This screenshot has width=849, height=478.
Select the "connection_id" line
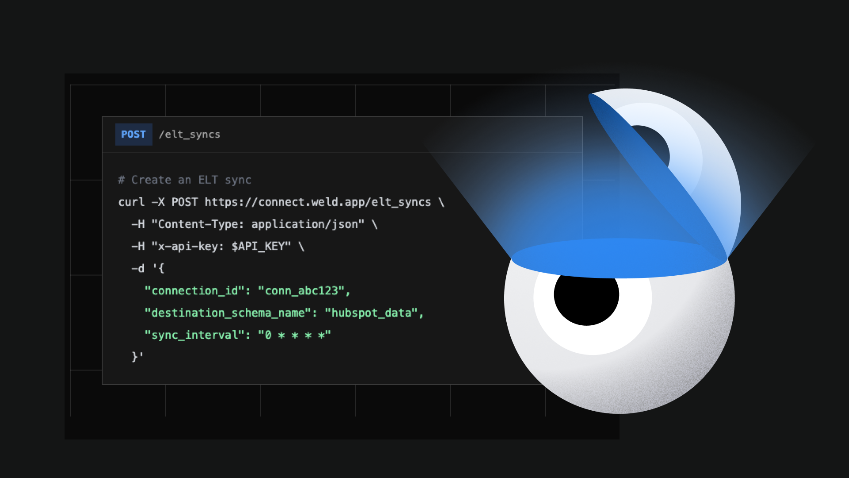coord(248,291)
